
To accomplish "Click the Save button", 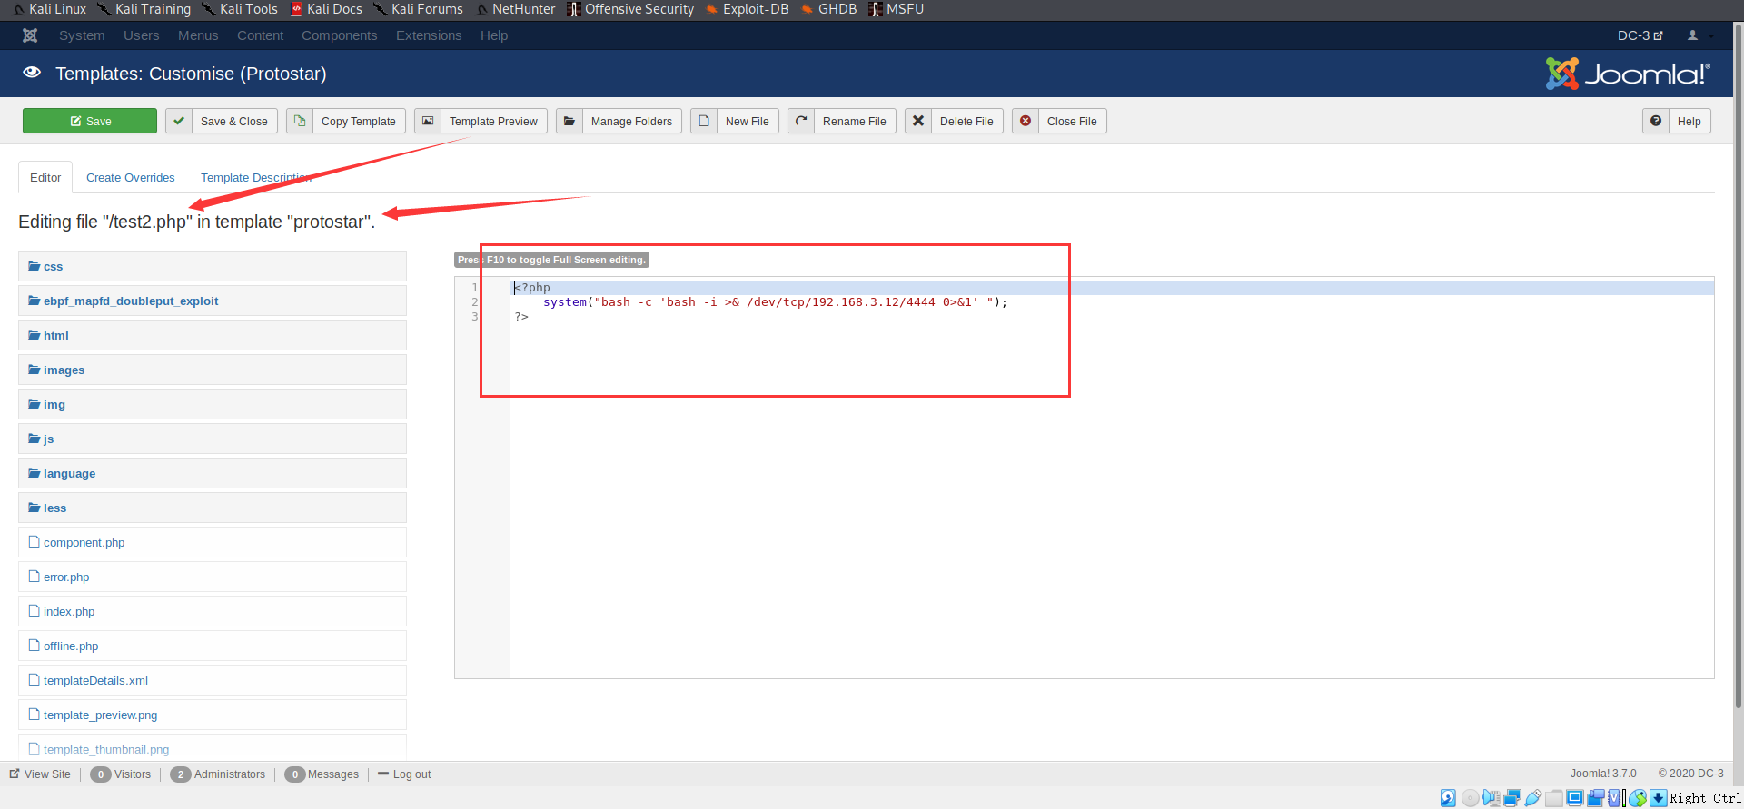I will [90, 121].
